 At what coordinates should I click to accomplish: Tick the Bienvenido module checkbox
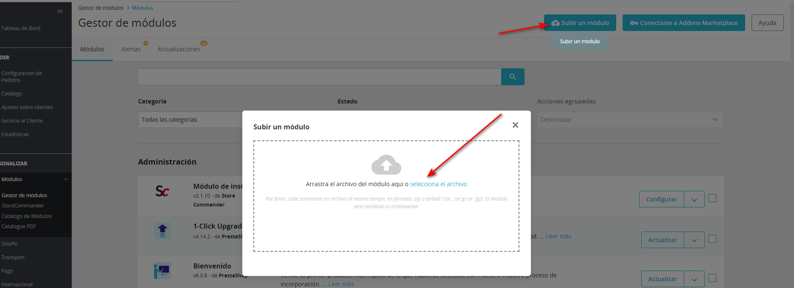pos(713,278)
